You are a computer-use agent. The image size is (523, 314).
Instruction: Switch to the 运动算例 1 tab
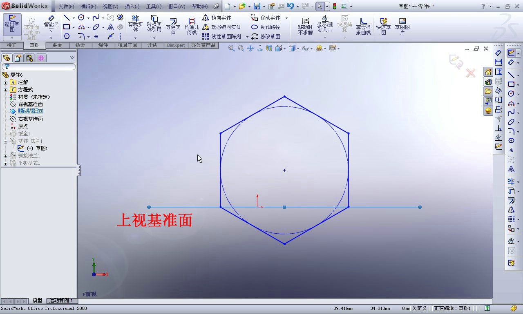coord(61,301)
